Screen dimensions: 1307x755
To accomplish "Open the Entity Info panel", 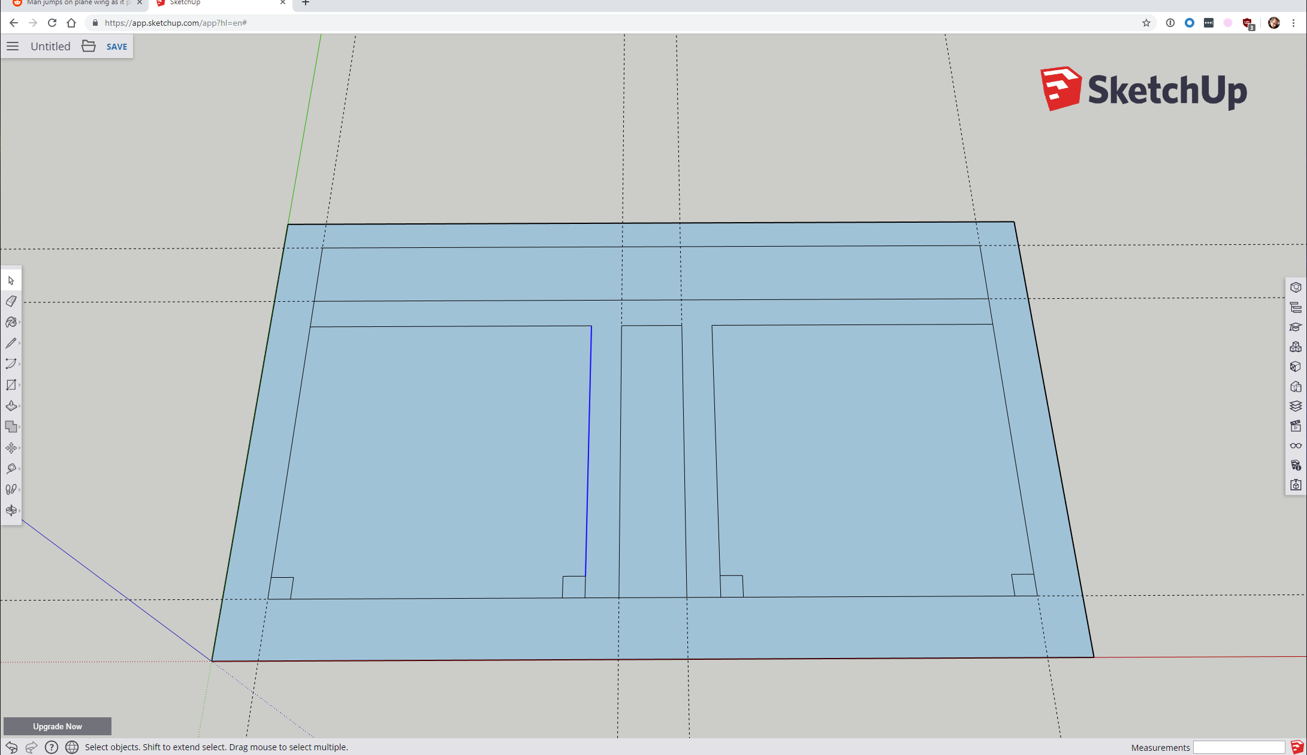I will [x=1296, y=287].
